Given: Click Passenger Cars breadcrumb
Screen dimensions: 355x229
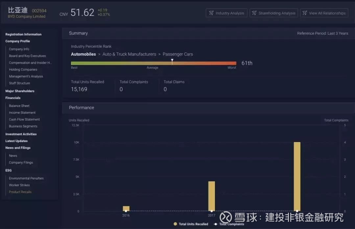Looking at the screenshot, I should pyautogui.click(x=178, y=54).
